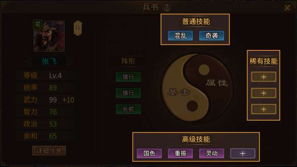Switch to previous general left of 张飞
Viewport: 297px width, 167px height.
tap(29, 61)
